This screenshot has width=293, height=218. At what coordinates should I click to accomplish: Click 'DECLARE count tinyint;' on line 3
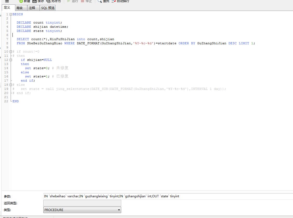(x=39, y=23)
